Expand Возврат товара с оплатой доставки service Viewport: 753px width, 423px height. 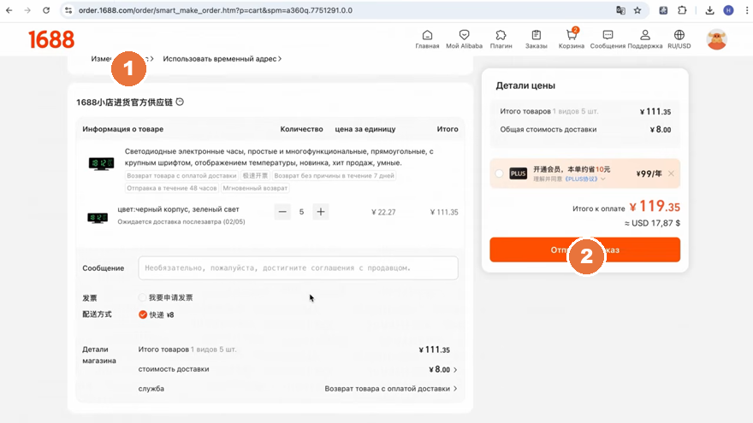(391, 389)
